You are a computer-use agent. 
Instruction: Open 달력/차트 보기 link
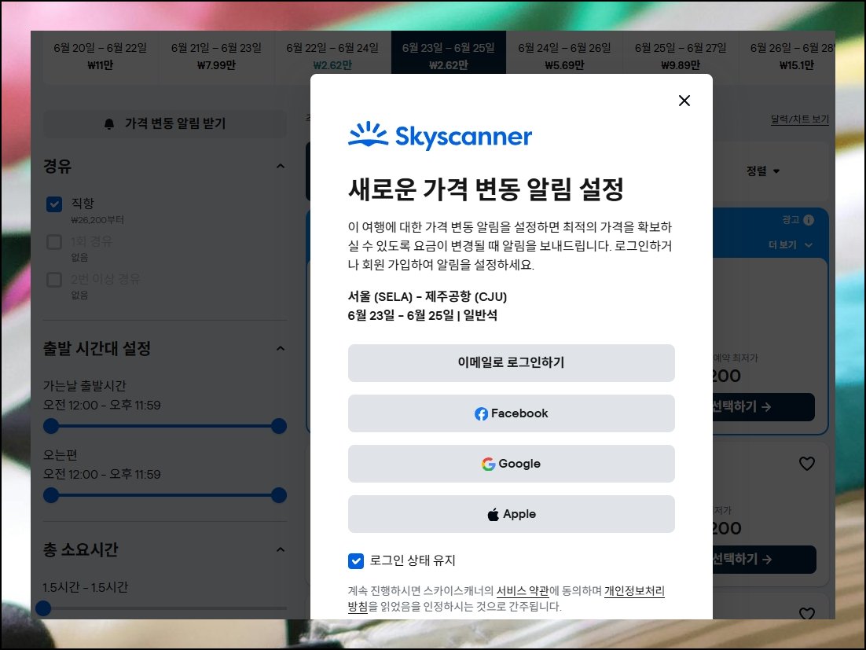click(800, 119)
